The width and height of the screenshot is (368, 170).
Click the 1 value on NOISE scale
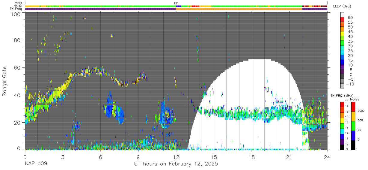(357, 149)
